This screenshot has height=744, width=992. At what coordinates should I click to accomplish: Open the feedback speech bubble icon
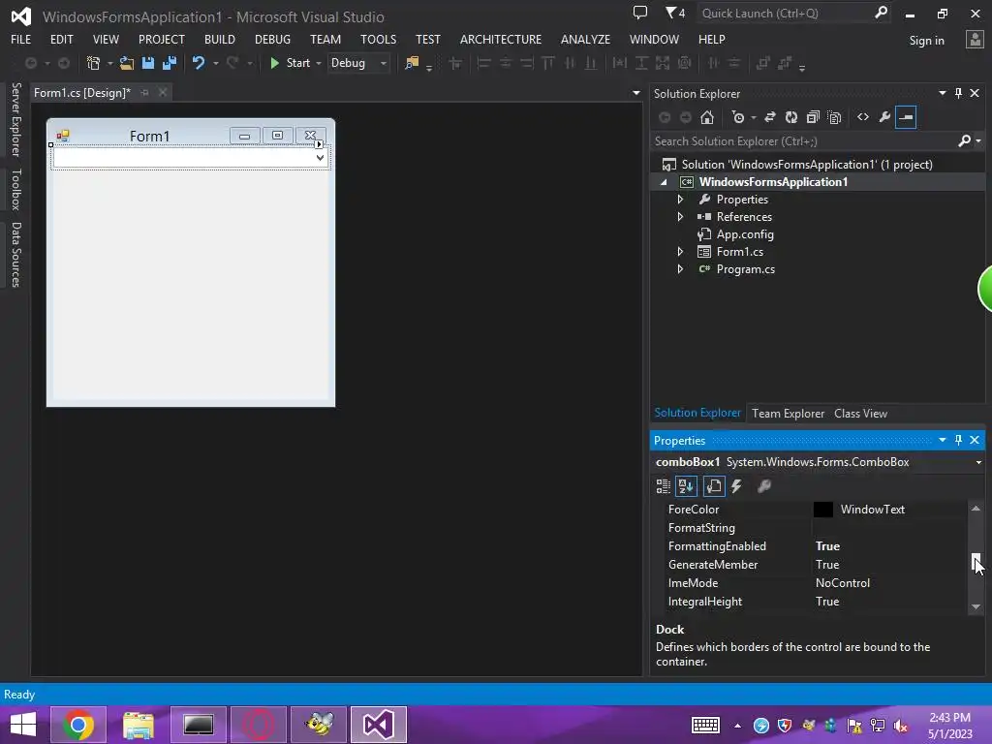(x=640, y=13)
